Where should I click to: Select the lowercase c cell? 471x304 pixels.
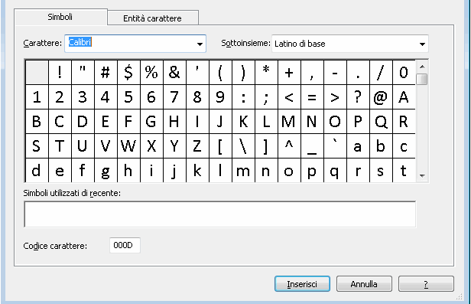click(x=404, y=146)
